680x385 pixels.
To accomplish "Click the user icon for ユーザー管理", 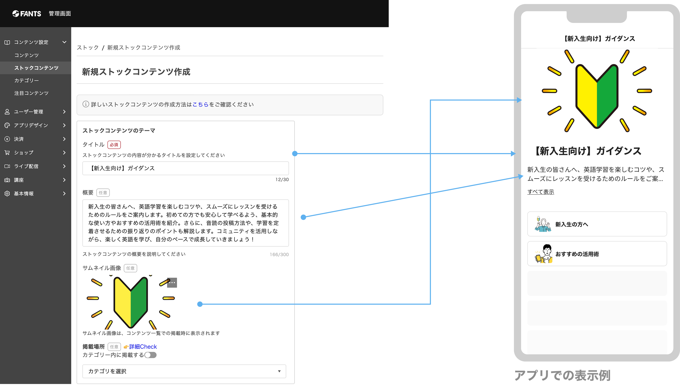I will [7, 112].
